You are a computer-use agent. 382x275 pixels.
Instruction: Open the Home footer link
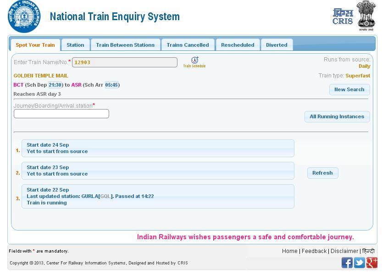(290, 251)
